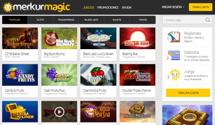
Task: Switch to the Slots tab
Action: click(x=40, y=20)
